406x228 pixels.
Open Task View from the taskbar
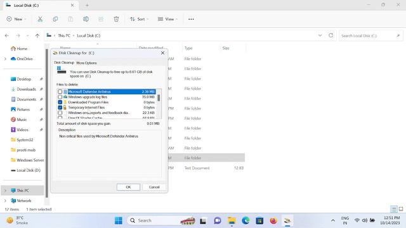pos(203,220)
